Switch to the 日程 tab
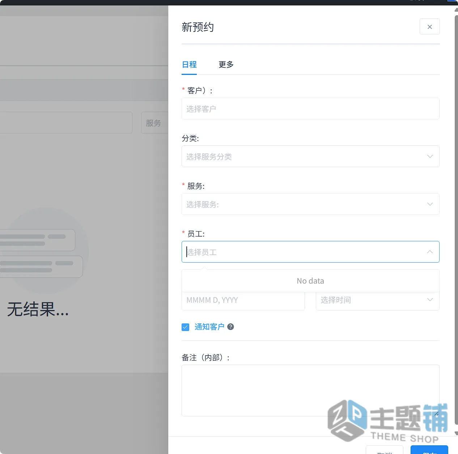The width and height of the screenshot is (458, 454). coord(189,65)
